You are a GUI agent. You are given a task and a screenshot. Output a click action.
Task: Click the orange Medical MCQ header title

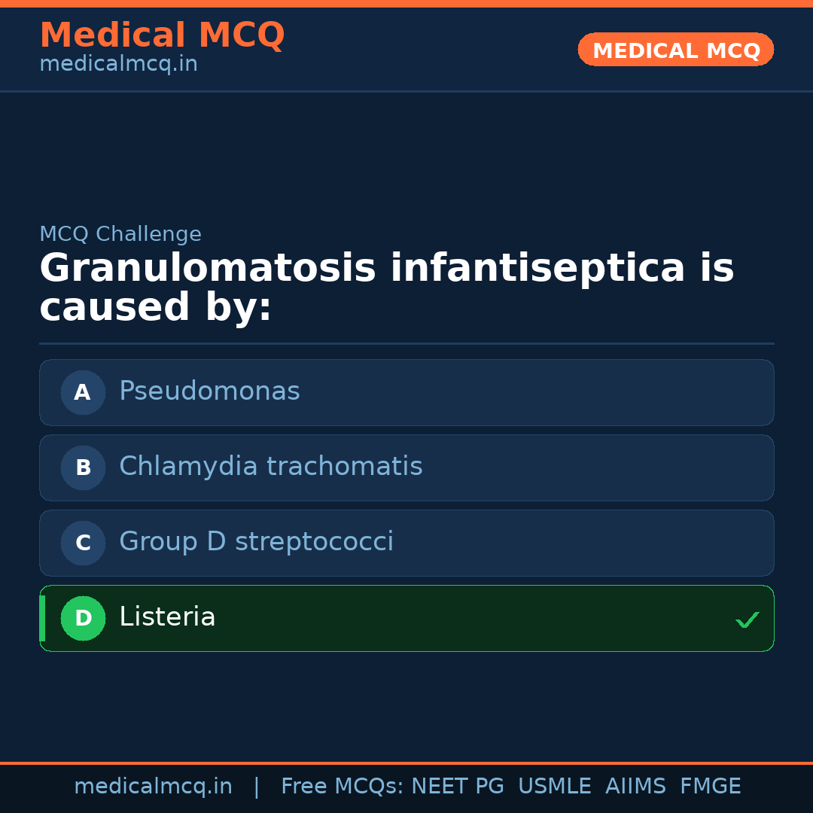tap(162, 35)
